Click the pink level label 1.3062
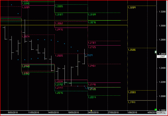168x116 pixels. 59,23
